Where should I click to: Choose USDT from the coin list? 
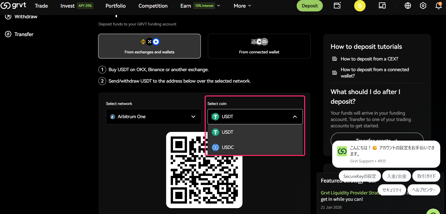coord(255,132)
